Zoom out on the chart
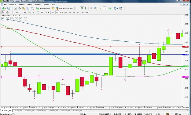Viewport: 191px width, 115px height. 95,8
